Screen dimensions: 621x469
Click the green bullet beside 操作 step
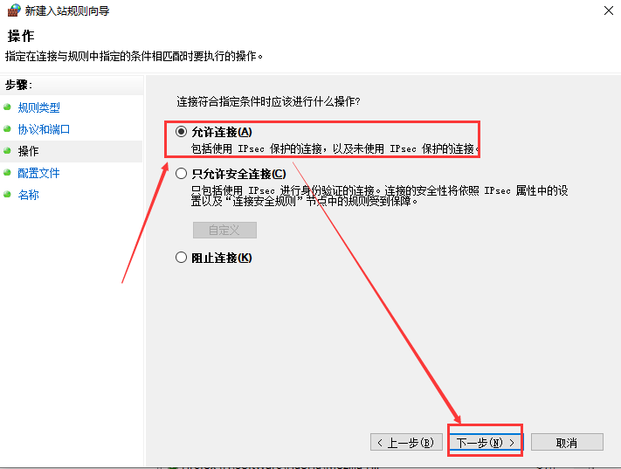click(7, 150)
